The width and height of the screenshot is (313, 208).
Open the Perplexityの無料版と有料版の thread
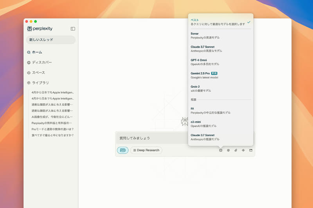coord(52,123)
